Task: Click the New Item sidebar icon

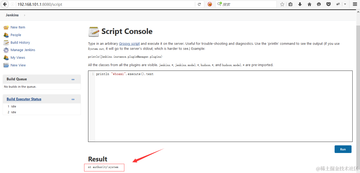Action: coord(6,27)
